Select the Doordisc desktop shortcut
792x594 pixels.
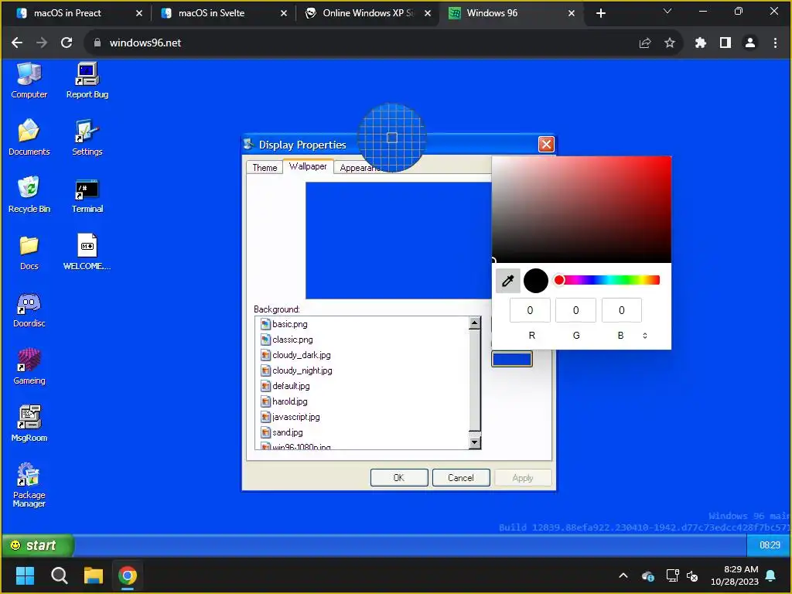click(29, 309)
